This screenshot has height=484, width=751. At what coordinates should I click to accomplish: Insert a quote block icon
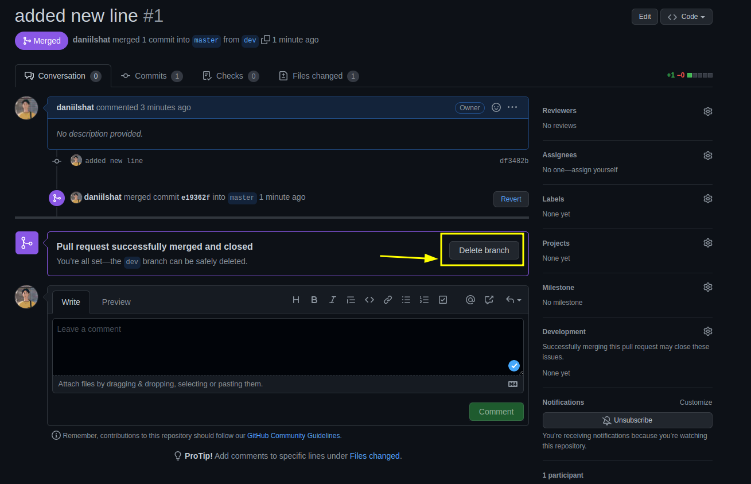click(351, 300)
